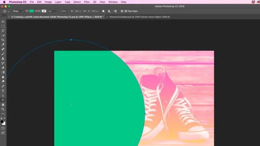Screen dimensions: 260x146
Task: Click the shape height field
Action: click(95, 11)
